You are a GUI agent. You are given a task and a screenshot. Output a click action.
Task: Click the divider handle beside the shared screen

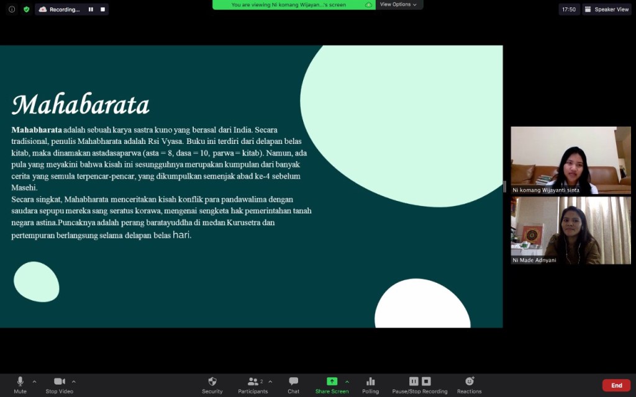click(505, 187)
